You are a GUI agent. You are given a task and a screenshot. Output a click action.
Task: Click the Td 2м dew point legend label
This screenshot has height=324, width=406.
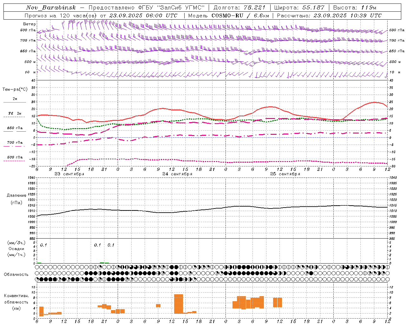click(x=15, y=113)
